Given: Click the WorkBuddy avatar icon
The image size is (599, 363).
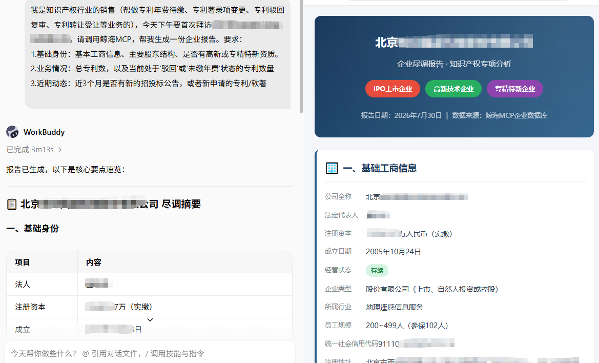Looking at the screenshot, I should click(x=13, y=132).
